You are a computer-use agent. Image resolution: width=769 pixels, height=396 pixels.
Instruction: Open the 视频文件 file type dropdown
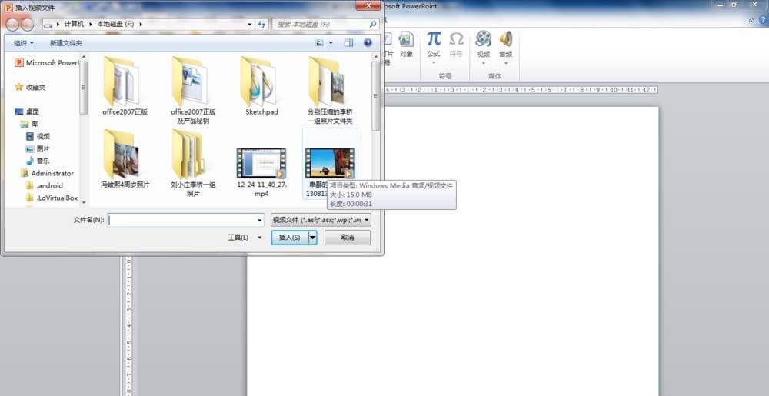coord(321,220)
